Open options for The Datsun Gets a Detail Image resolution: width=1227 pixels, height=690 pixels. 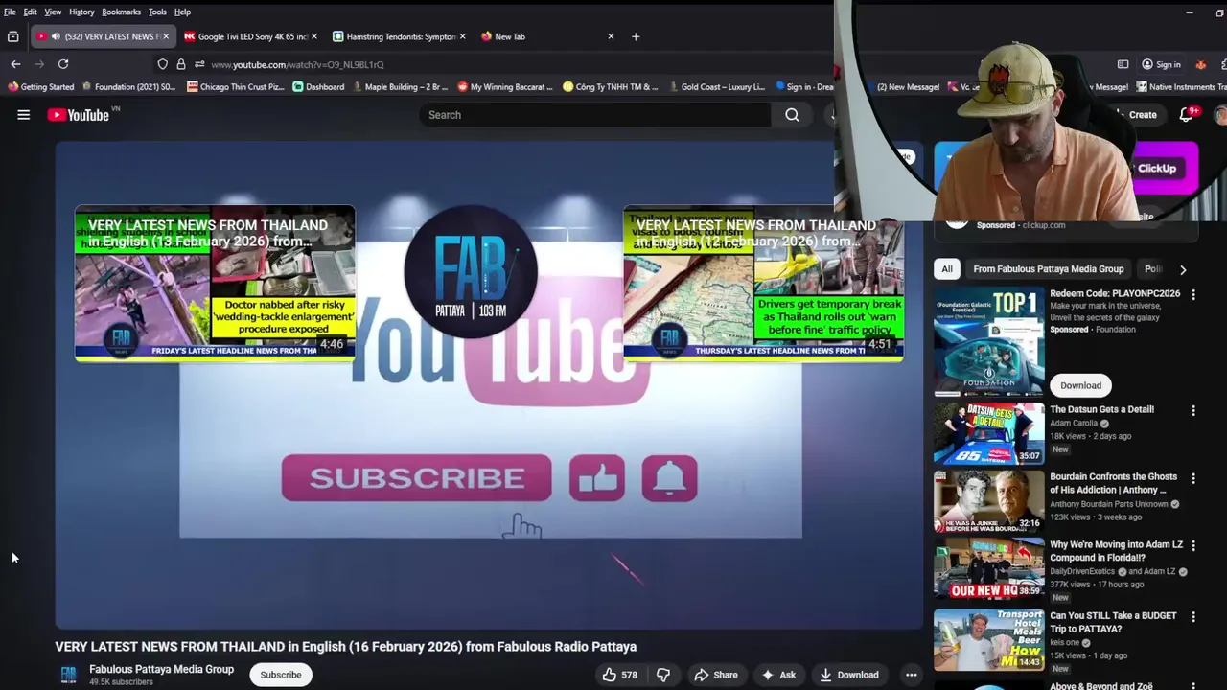[x=1192, y=410]
